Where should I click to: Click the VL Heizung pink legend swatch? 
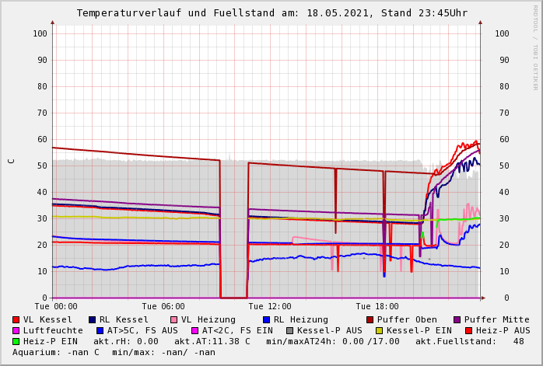[173, 319]
